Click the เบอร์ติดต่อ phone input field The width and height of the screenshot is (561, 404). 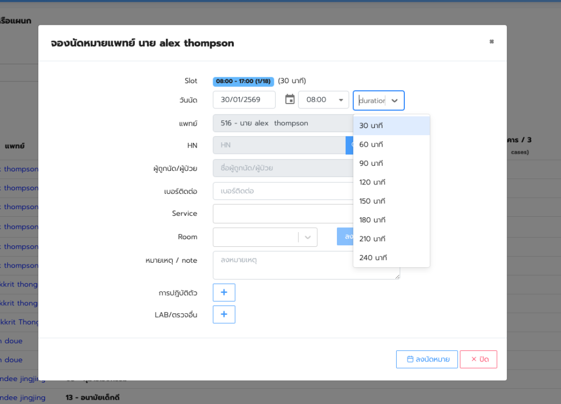pos(282,191)
